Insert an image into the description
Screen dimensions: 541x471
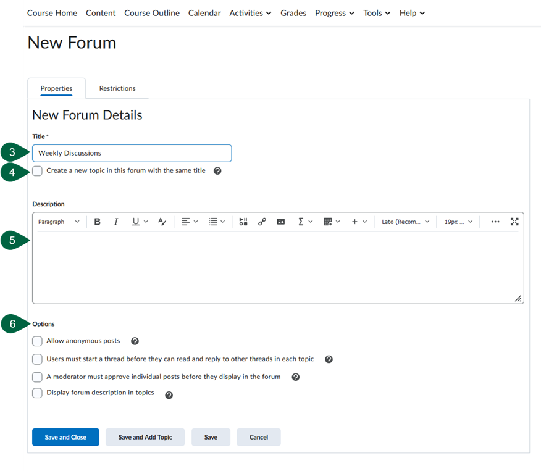click(x=280, y=221)
